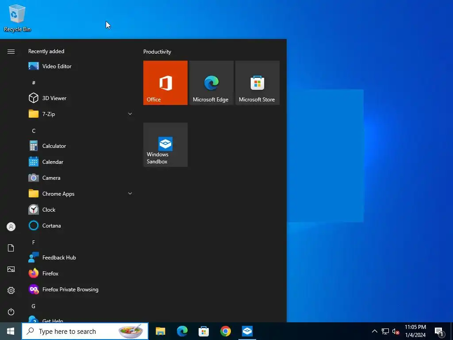Open the Clock app
This screenshot has width=453, height=340.
(81, 209)
